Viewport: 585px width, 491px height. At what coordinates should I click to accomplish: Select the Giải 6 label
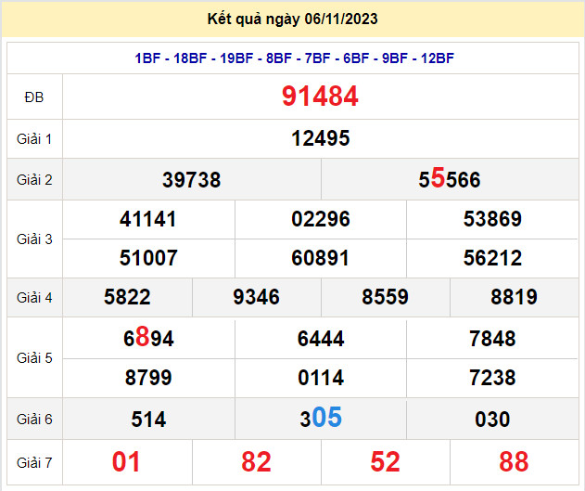click(34, 420)
